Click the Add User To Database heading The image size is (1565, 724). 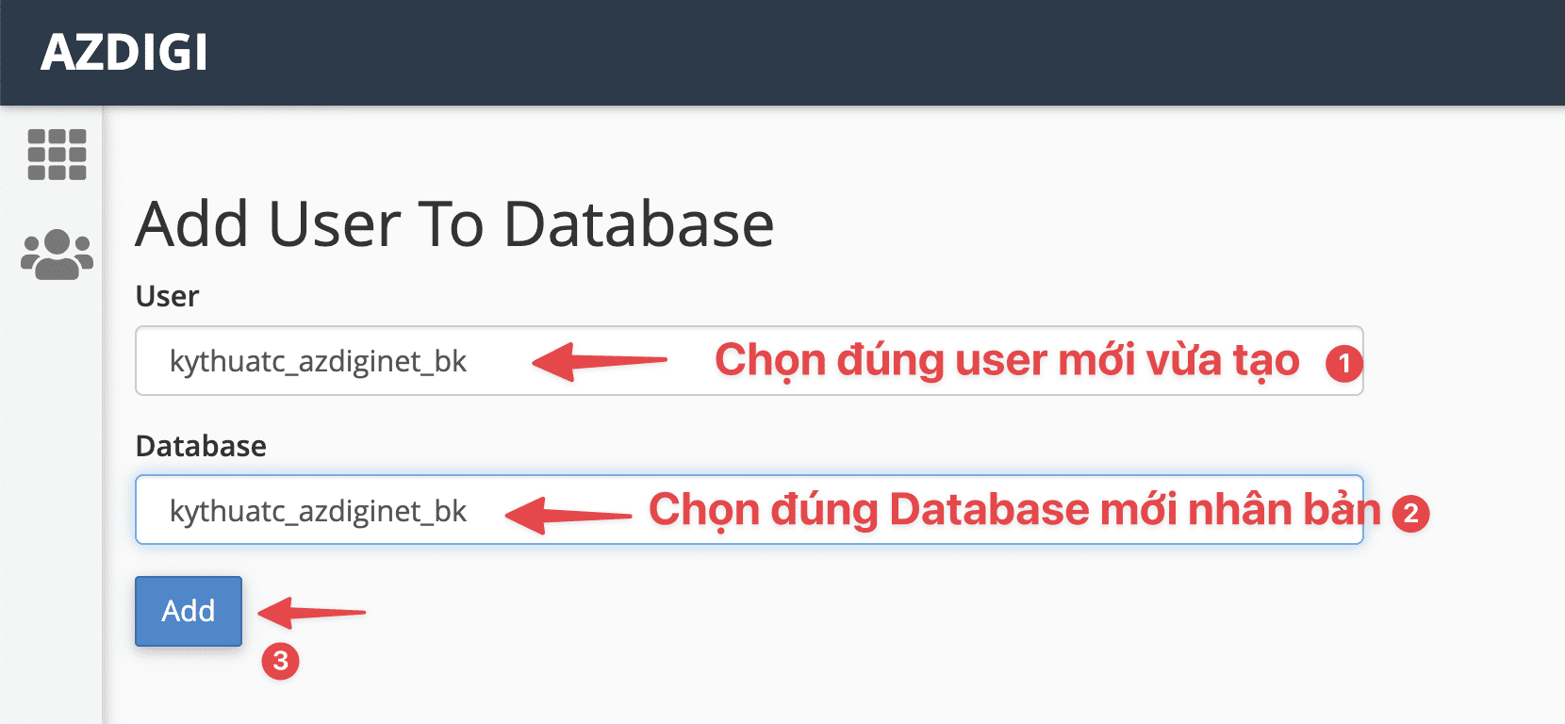[455, 223]
